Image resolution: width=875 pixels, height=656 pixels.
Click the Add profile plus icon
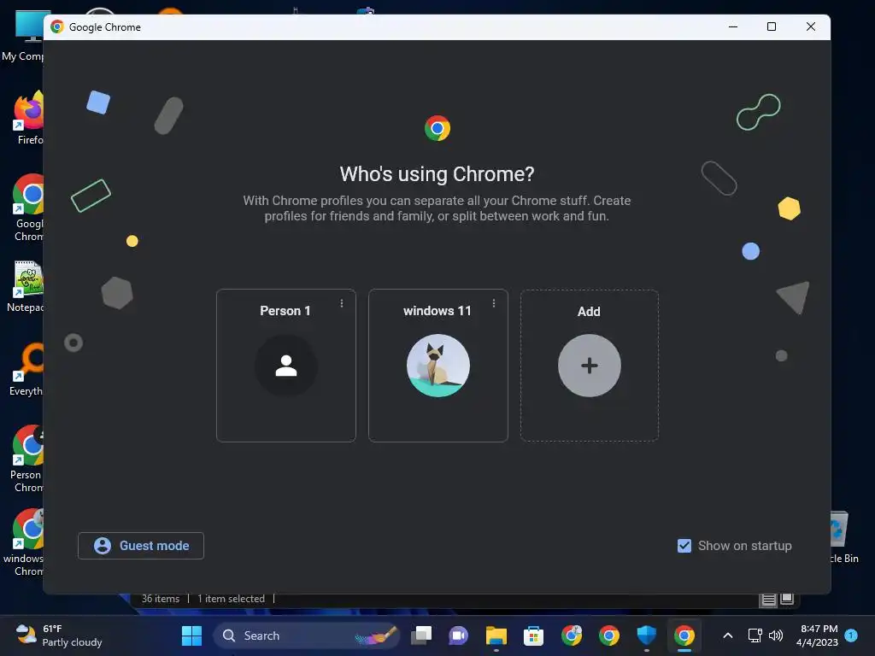coord(590,366)
